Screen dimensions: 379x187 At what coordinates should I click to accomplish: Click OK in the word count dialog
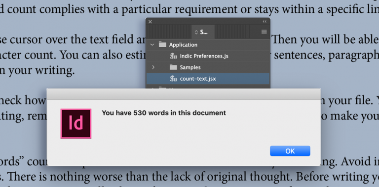[x=290, y=151]
